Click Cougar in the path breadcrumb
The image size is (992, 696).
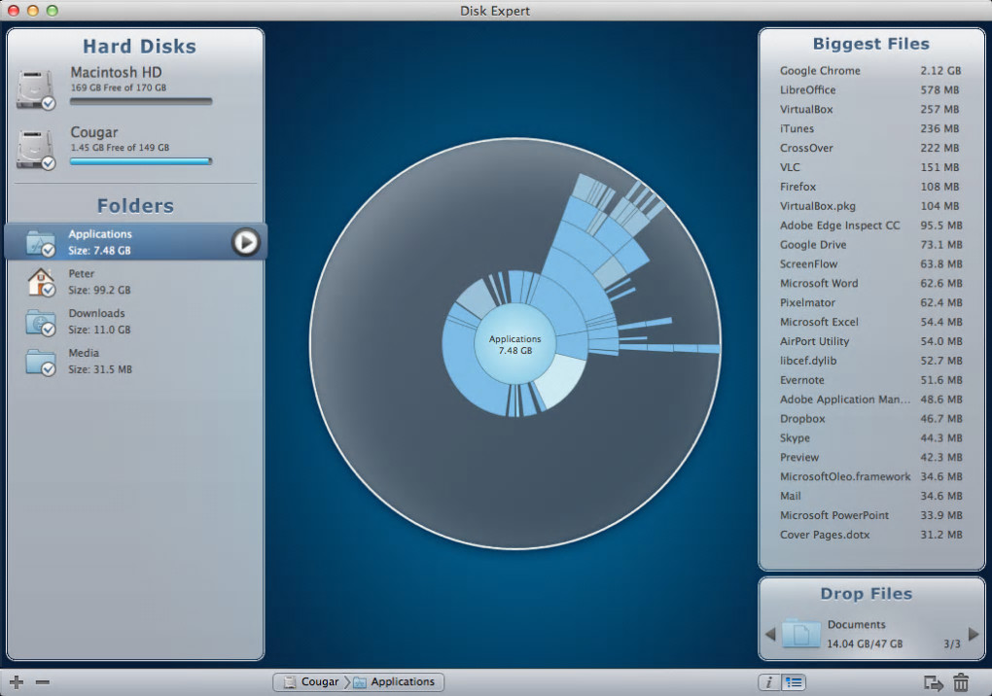coord(311,682)
